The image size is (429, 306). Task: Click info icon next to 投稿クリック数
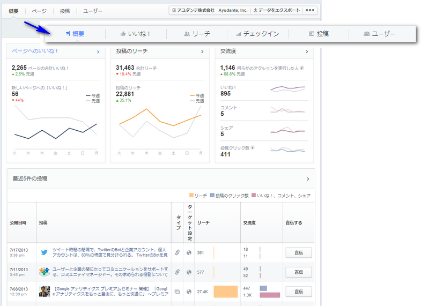tap(253, 148)
